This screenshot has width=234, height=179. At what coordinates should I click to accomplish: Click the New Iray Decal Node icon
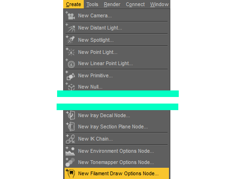(x=70, y=115)
